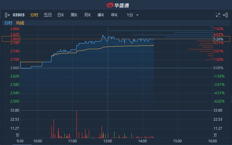Click the 5.26% highlighted price label

[219, 39]
